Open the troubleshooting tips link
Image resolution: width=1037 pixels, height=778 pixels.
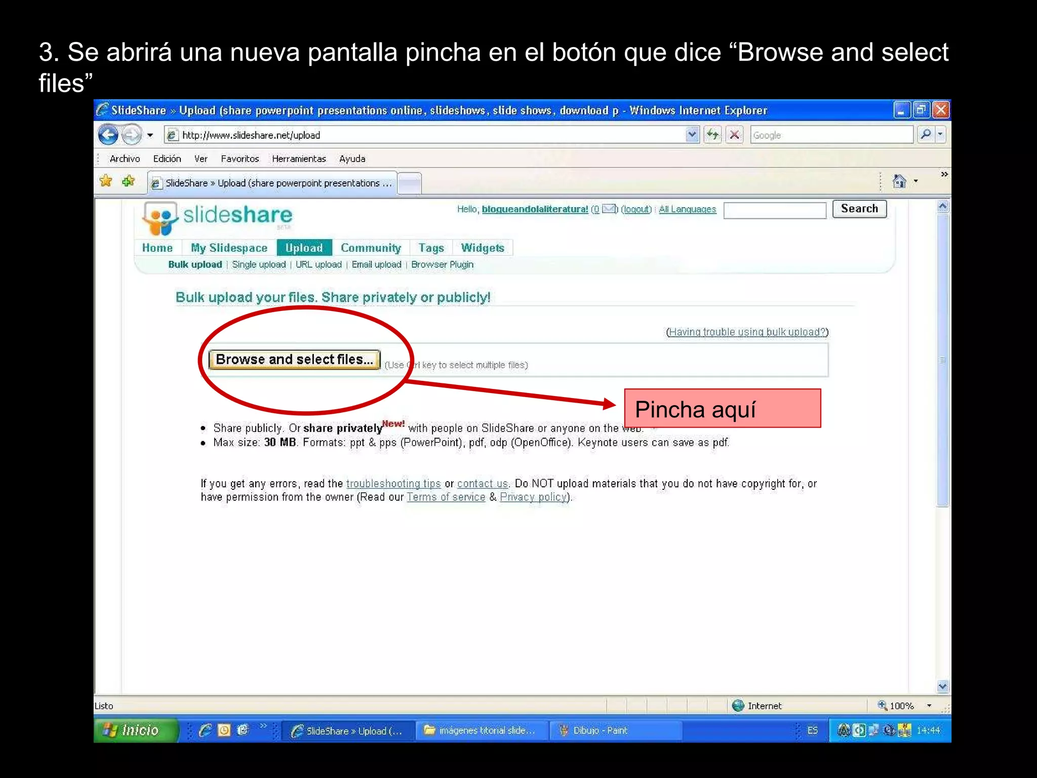pyautogui.click(x=393, y=484)
